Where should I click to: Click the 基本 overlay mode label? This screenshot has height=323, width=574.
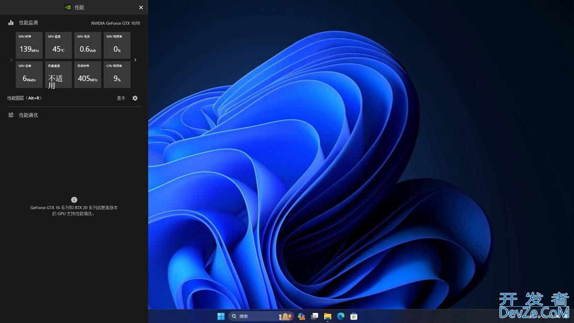121,98
